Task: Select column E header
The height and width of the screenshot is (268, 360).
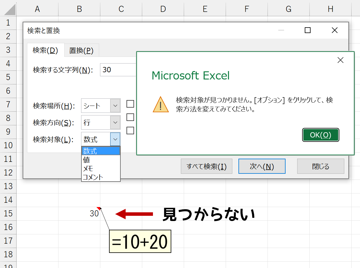Action: 205,9
